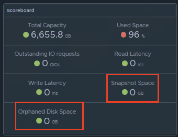Click the 6,655.8 capacity value
Image resolution: width=178 pixels, height=137 pixels.
tap(47, 34)
